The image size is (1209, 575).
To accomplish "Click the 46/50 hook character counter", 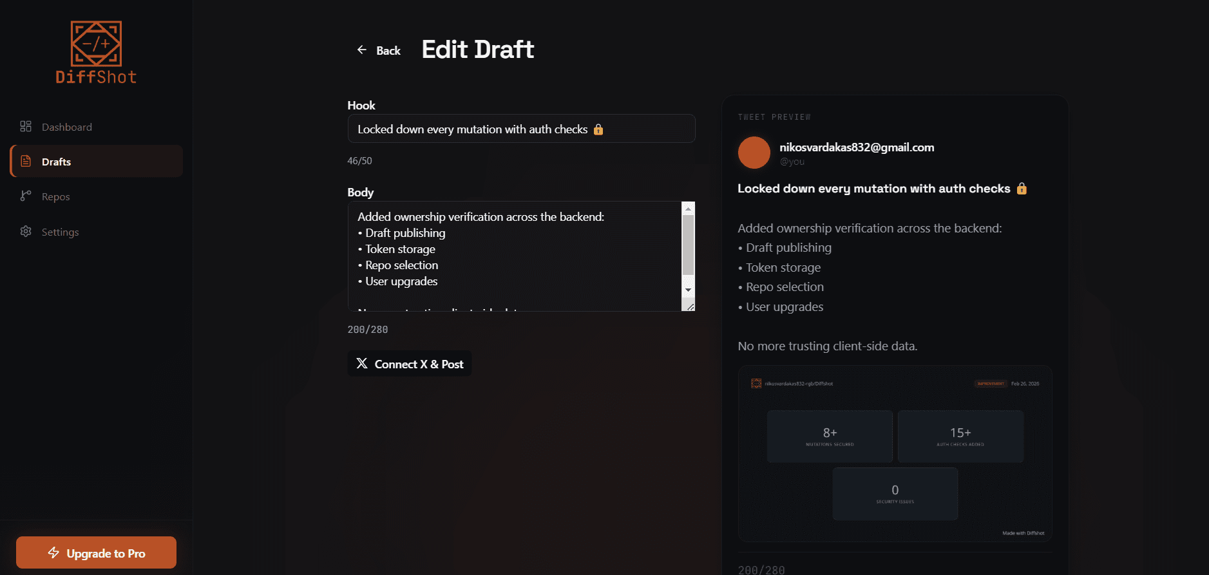I will click(x=359, y=161).
